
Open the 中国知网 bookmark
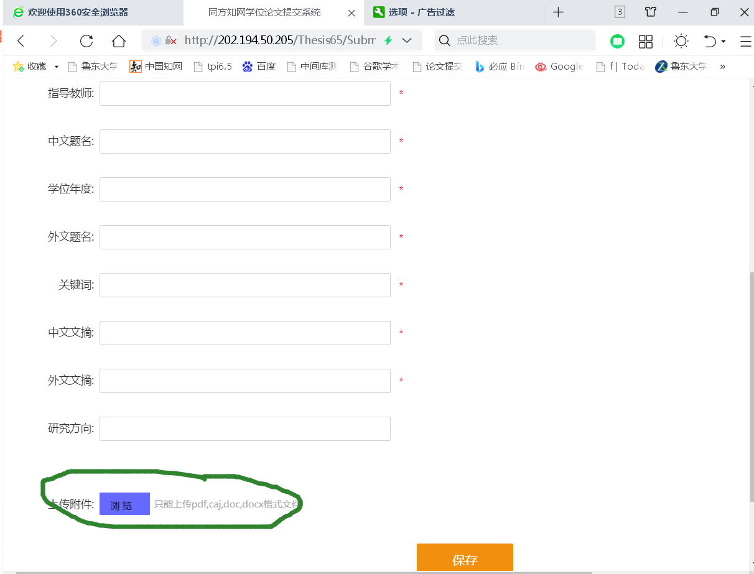[x=156, y=67]
